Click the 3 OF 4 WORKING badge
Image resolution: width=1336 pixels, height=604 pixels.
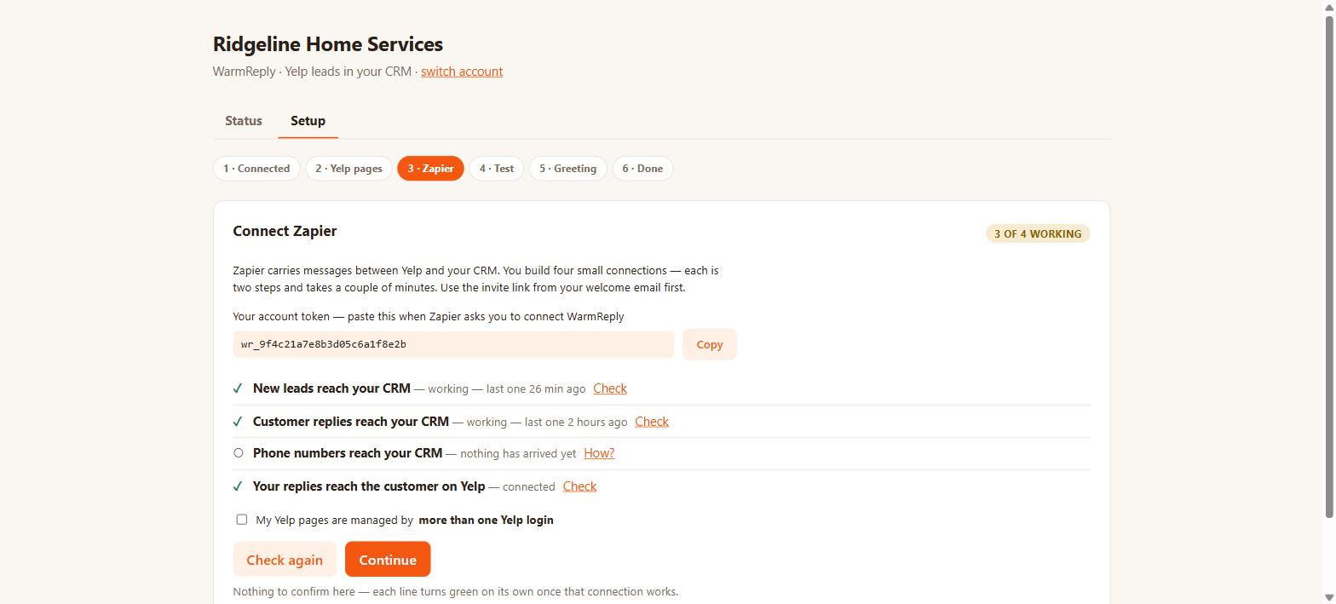click(1038, 233)
